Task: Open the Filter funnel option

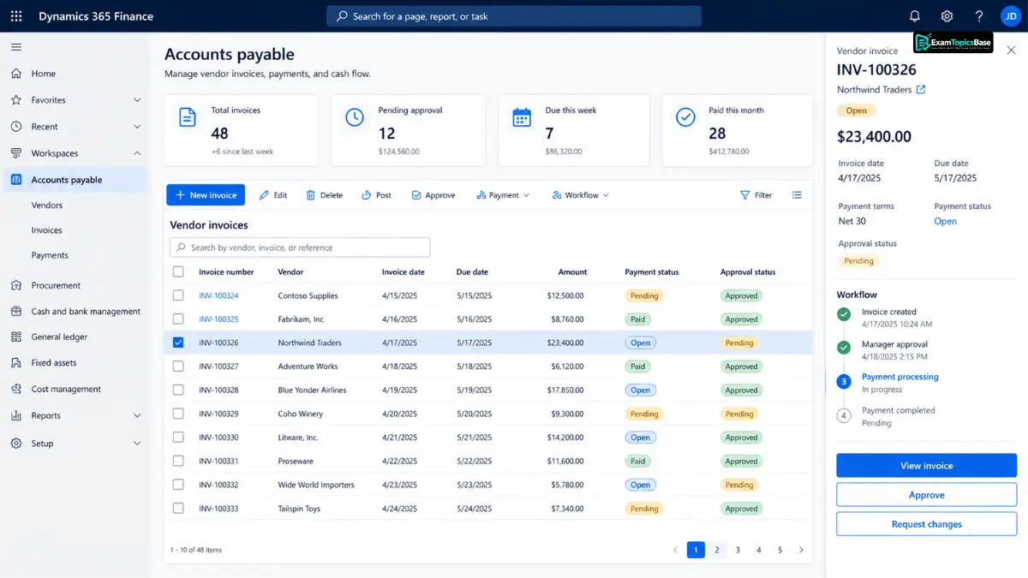Action: pos(756,195)
